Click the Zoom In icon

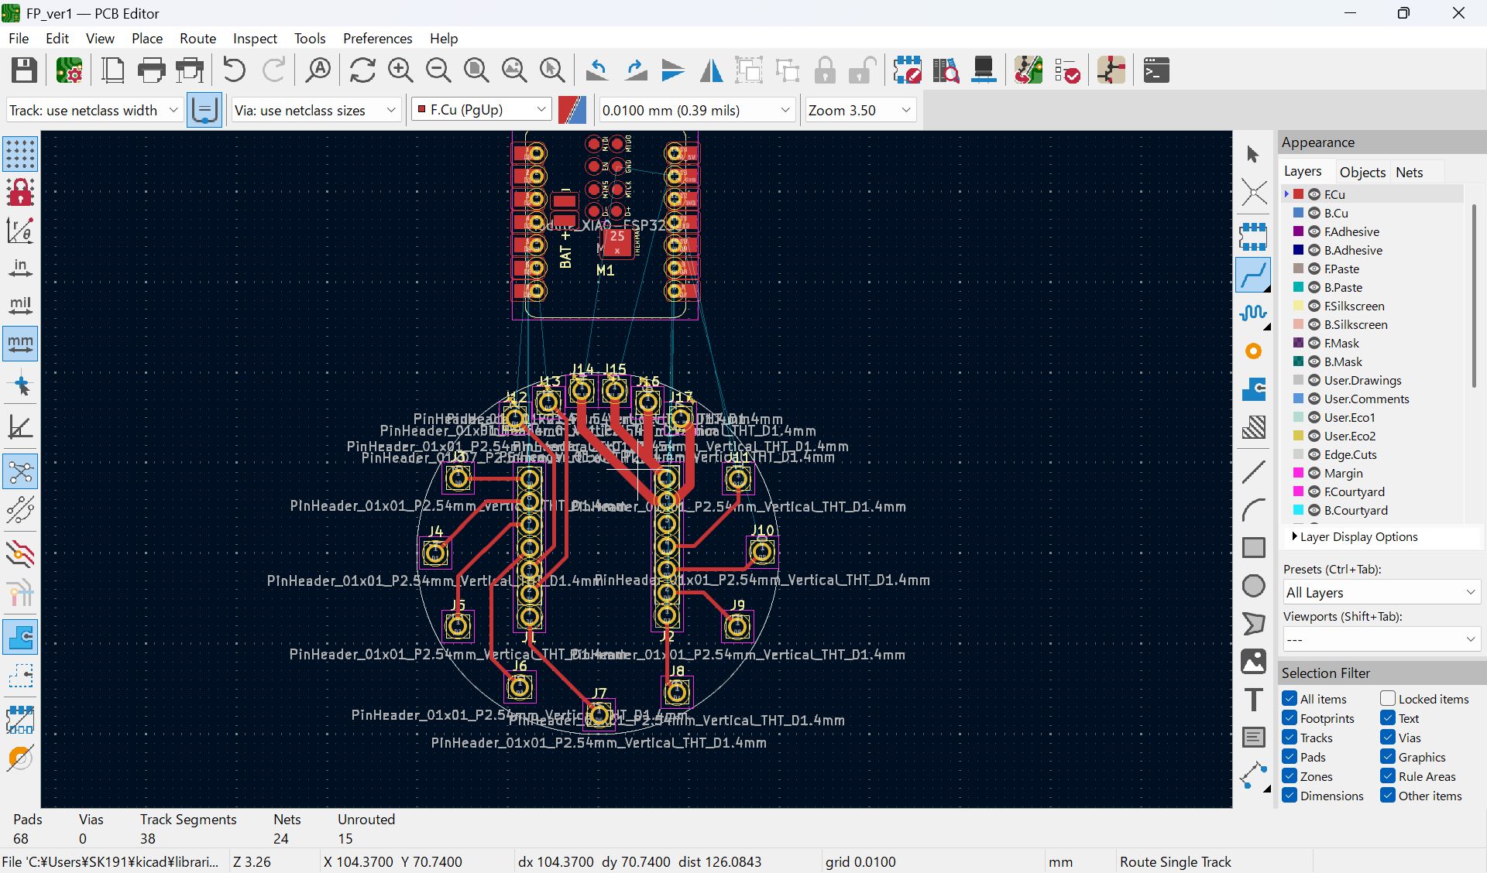pyautogui.click(x=400, y=70)
